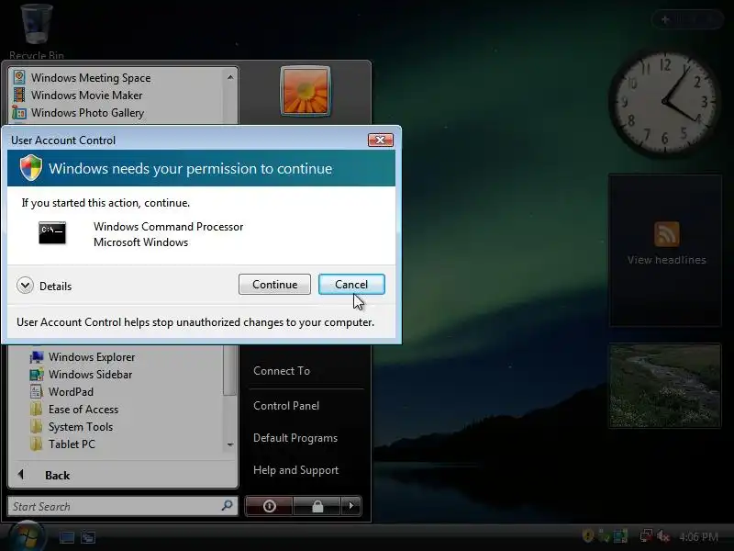Click Switch between windows in Quick Launch

click(87, 537)
